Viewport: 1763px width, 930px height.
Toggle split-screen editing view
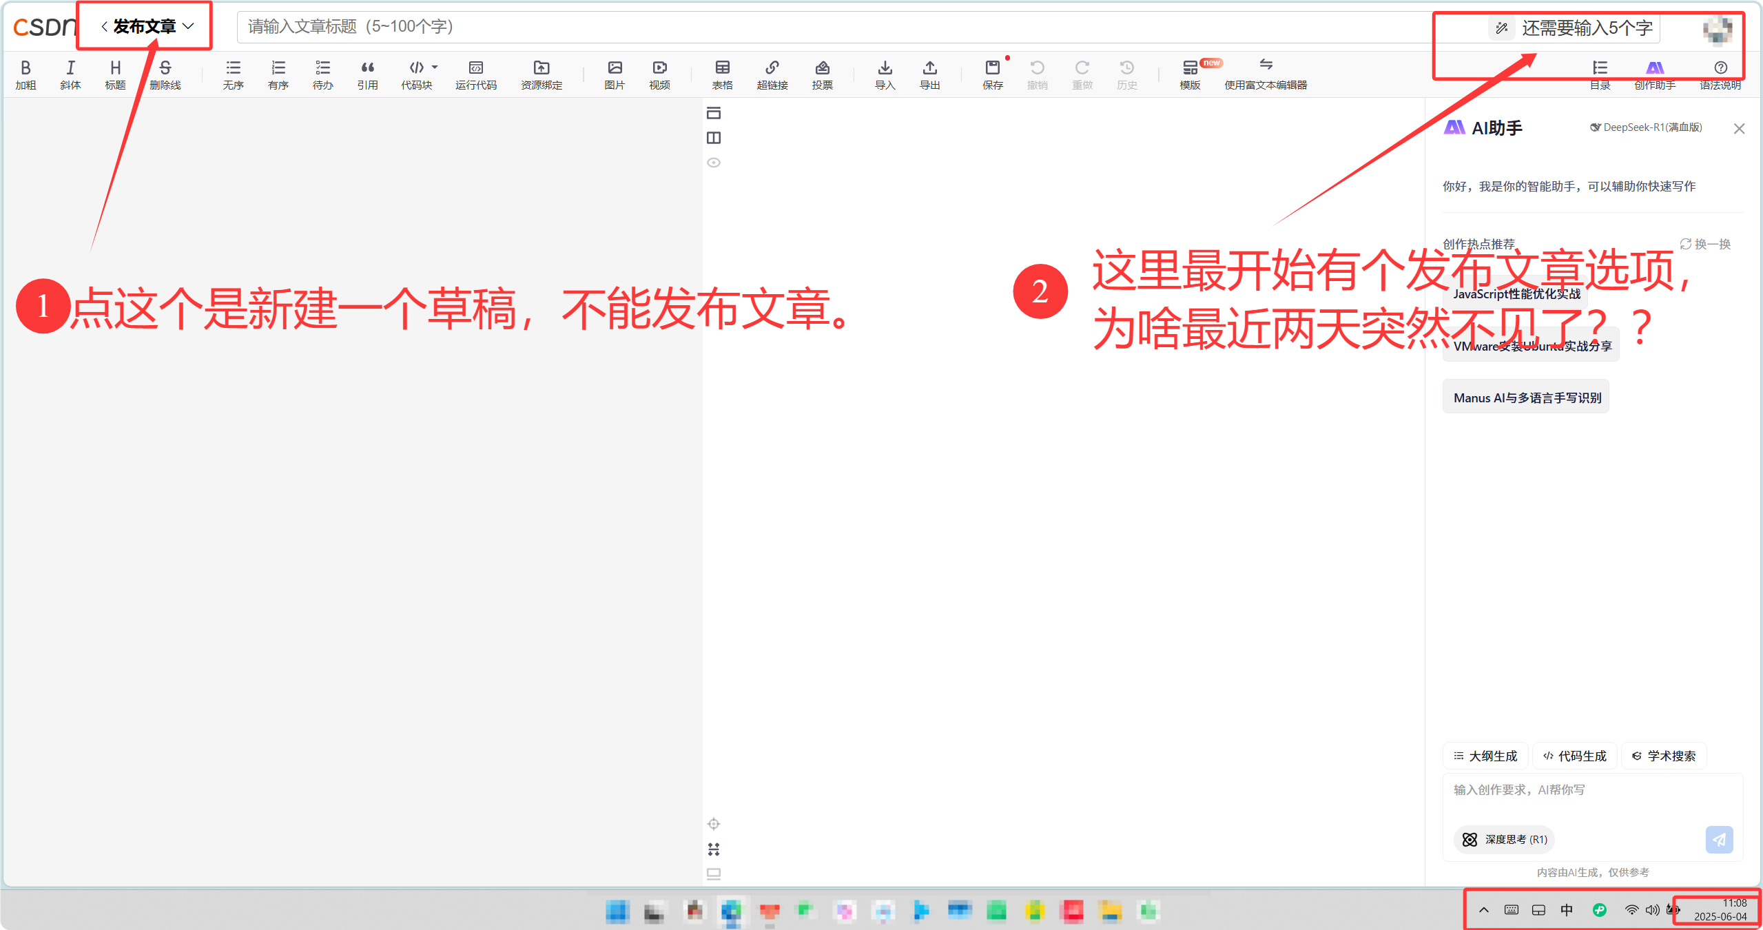(x=713, y=138)
